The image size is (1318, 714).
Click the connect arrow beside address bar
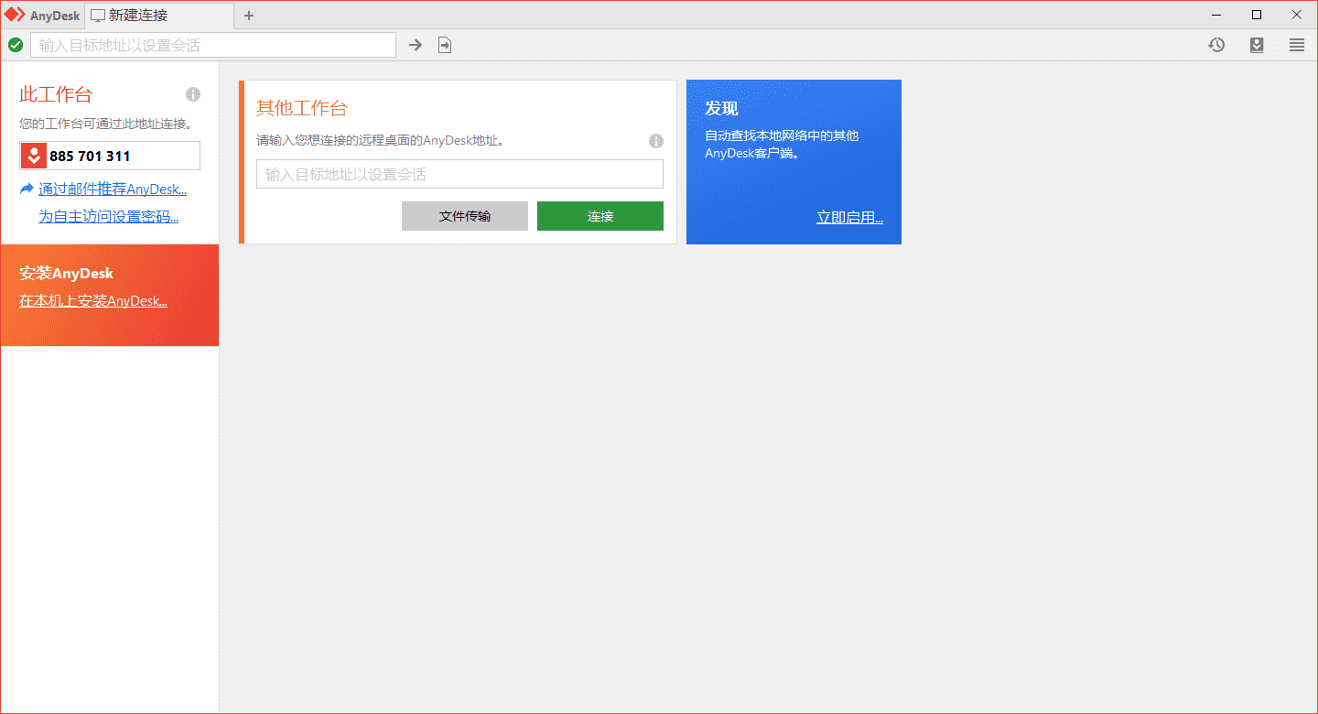pos(416,44)
